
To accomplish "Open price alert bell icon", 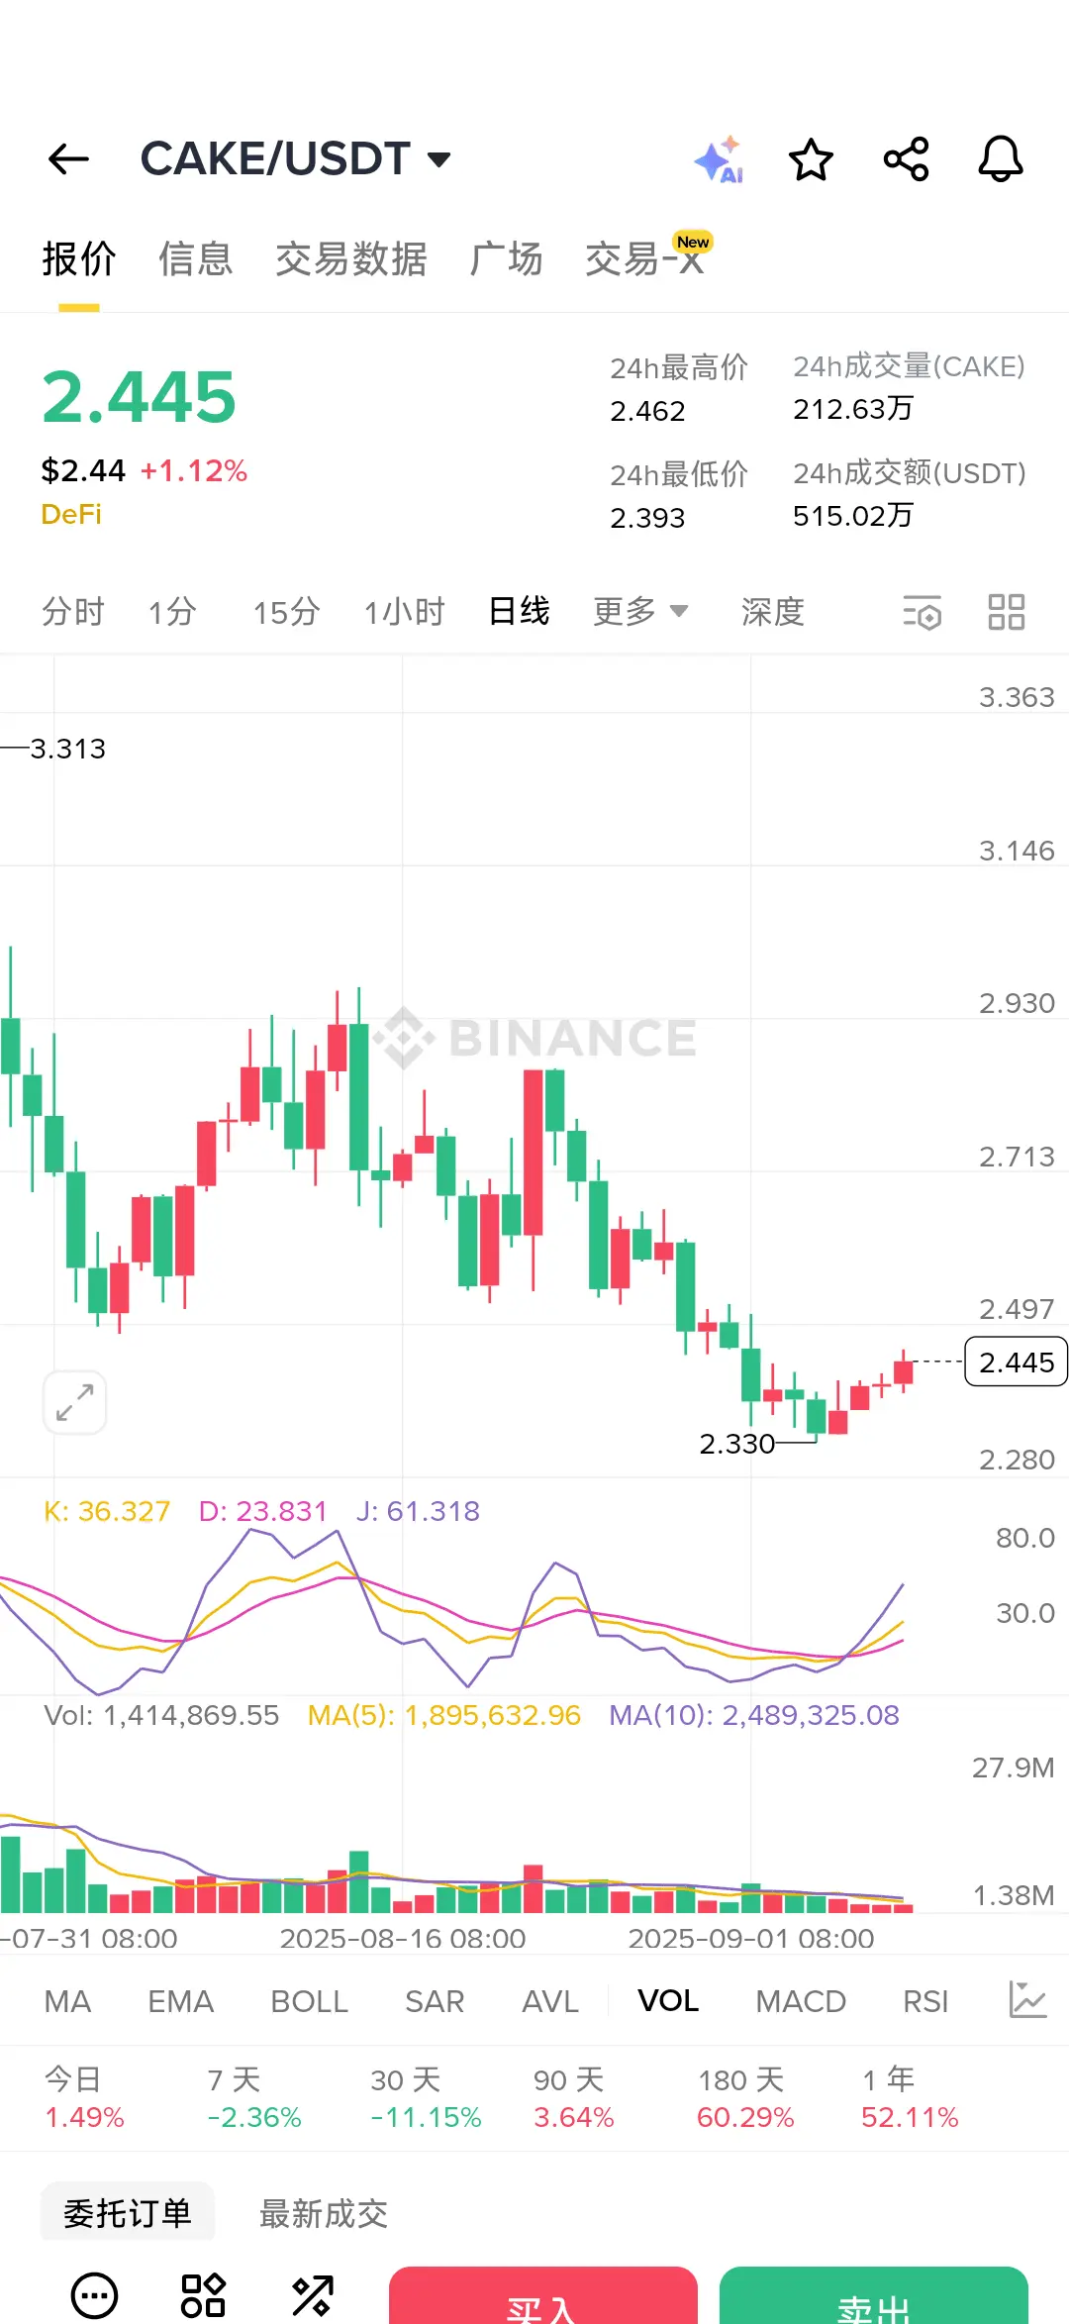I will pos(1001,159).
